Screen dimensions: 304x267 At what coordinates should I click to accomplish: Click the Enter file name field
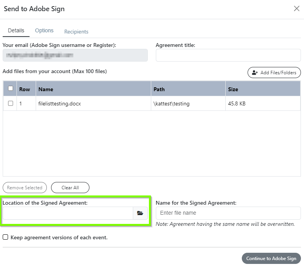pyautogui.click(x=228, y=213)
